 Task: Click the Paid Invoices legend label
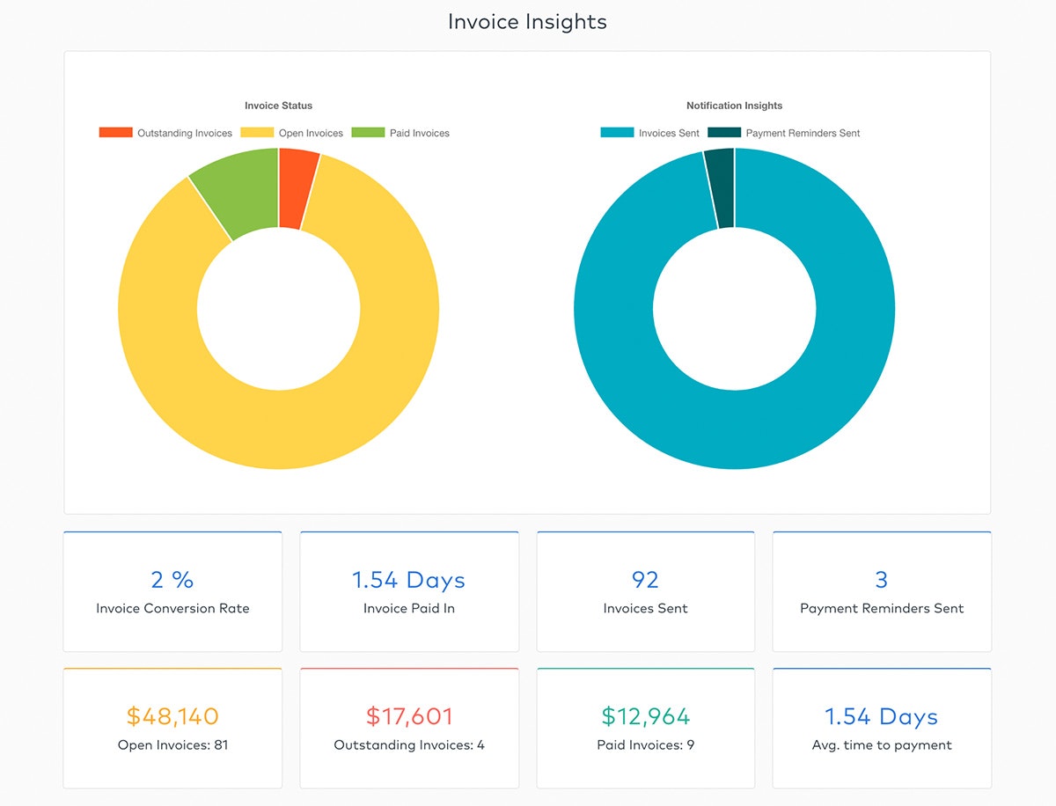pyautogui.click(x=420, y=133)
